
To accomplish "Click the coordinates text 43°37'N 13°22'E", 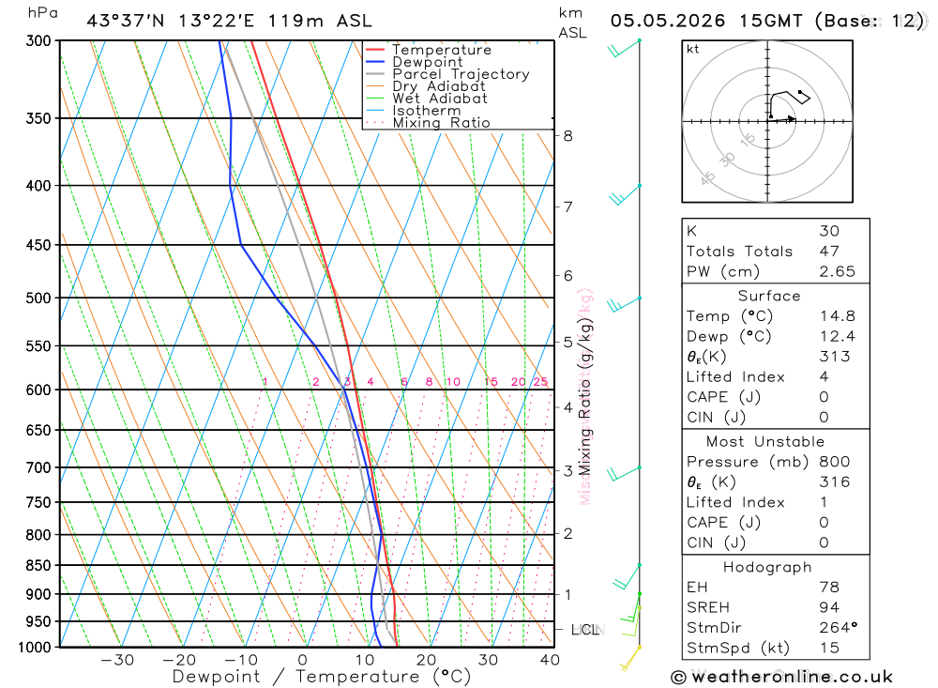I will point(171,21).
